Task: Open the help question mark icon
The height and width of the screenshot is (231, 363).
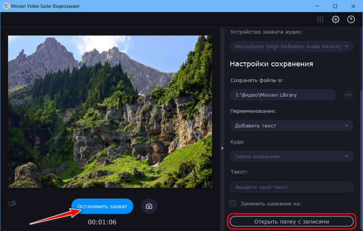Action: 351,20
